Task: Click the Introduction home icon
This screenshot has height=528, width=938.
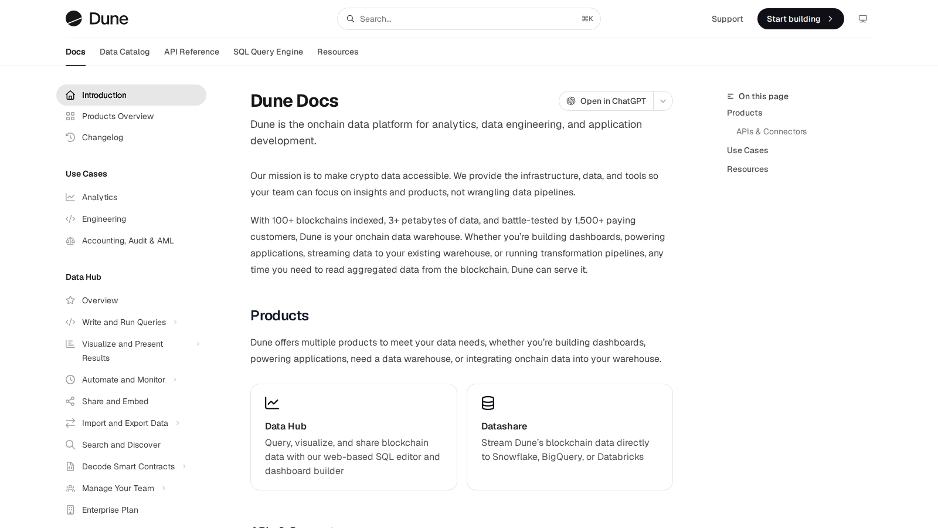Action: coord(70,95)
